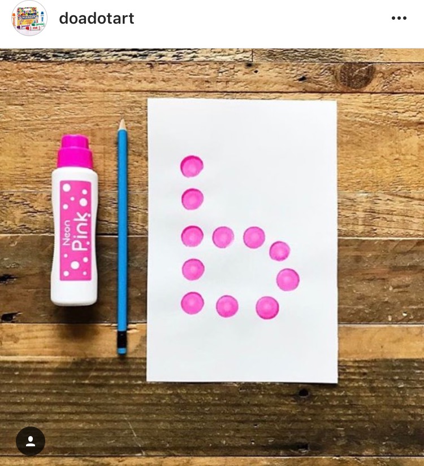Image resolution: width=424 pixels, height=466 pixels.
Task: Click the bottom-right pink dot of the b
Action: [267, 307]
